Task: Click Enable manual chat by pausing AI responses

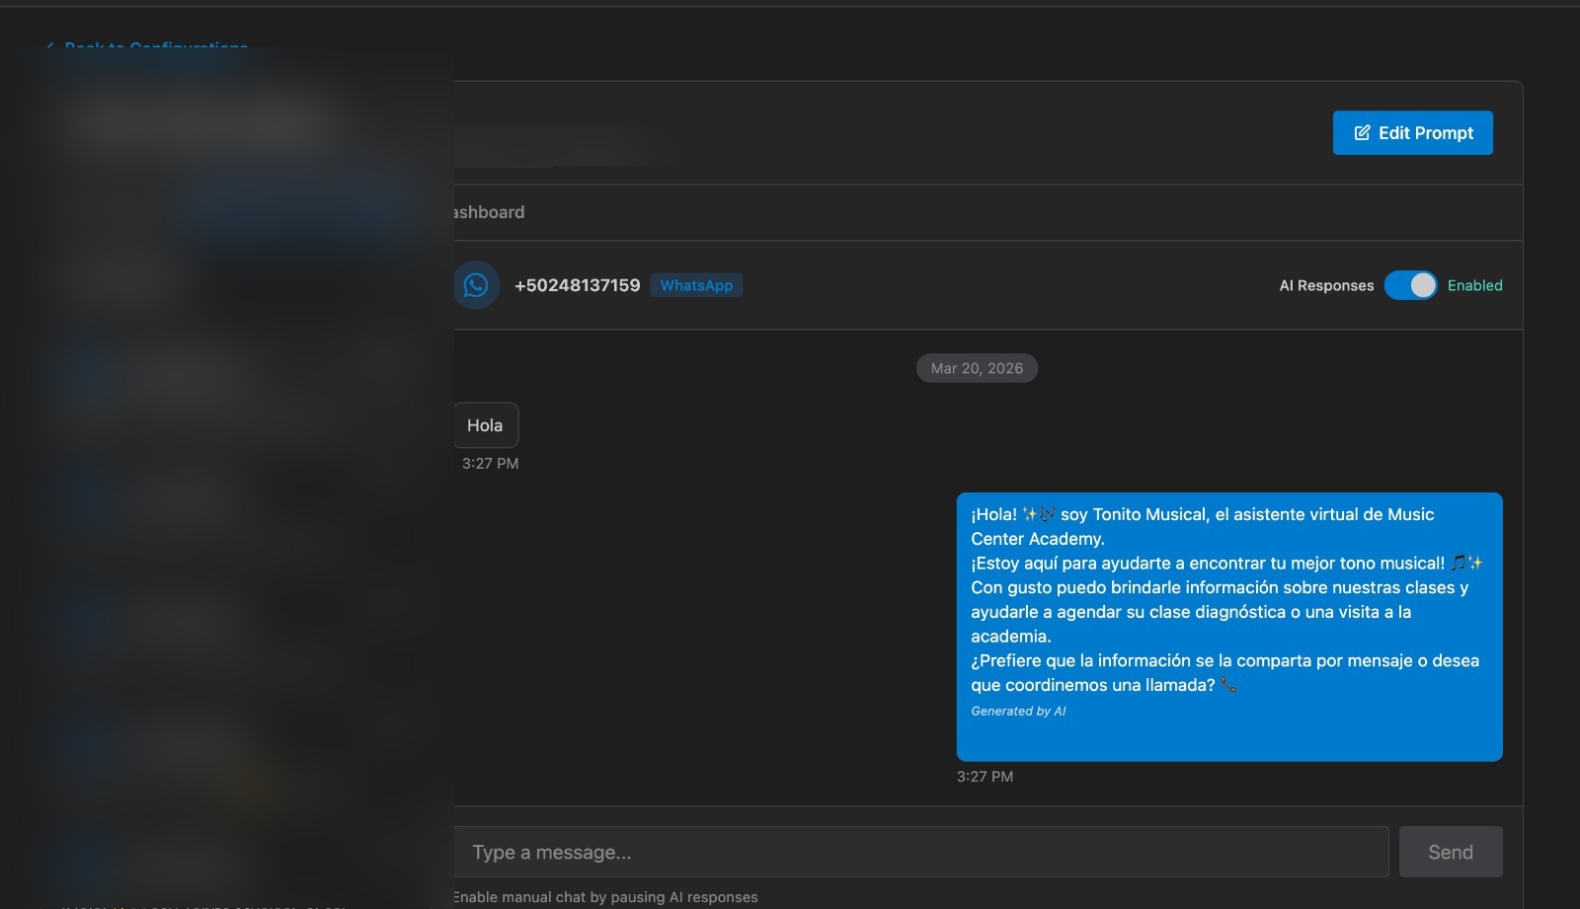Action: pyautogui.click(x=603, y=897)
